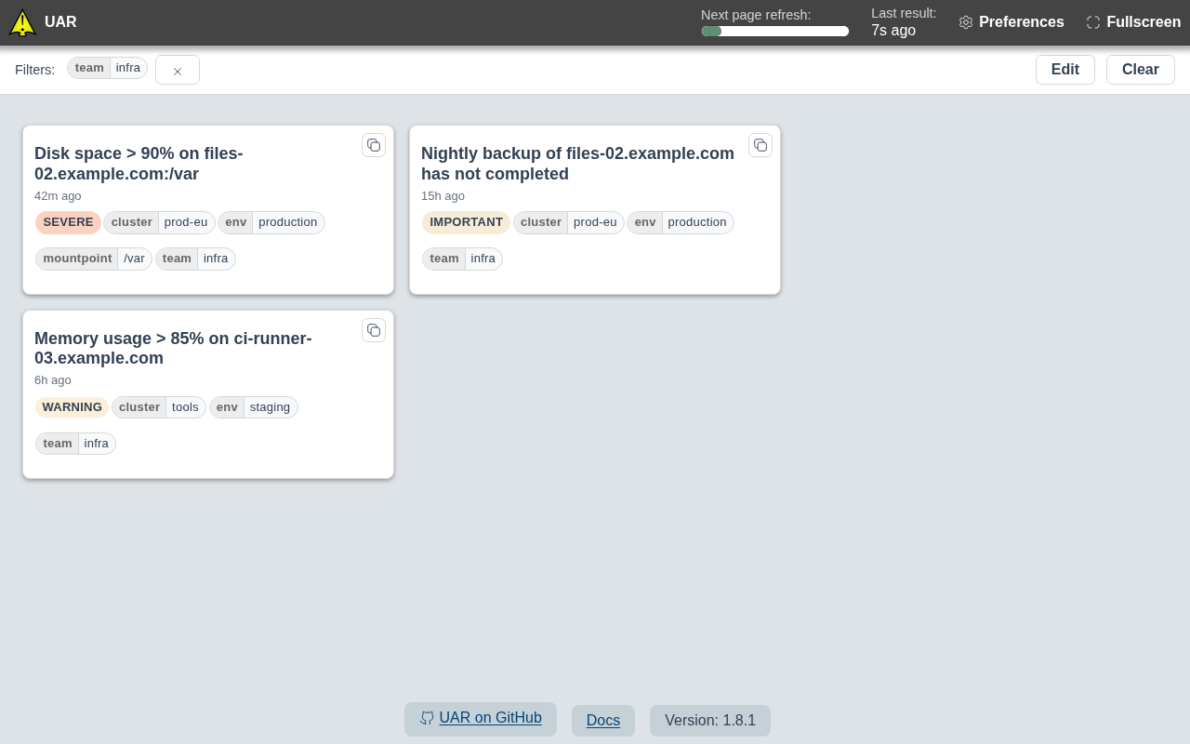Copy the Memory usage alert card
Image resolution: width=1190 pixels, height=744 pixels.
pyautogui.click(x=374, y=330)
